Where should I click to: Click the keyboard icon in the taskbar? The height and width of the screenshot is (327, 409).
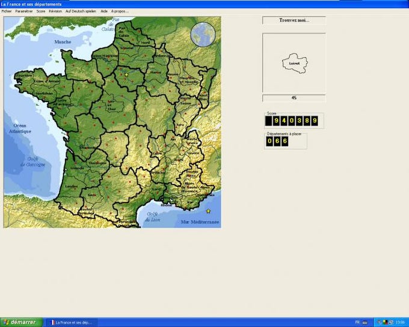coord(365,323)
